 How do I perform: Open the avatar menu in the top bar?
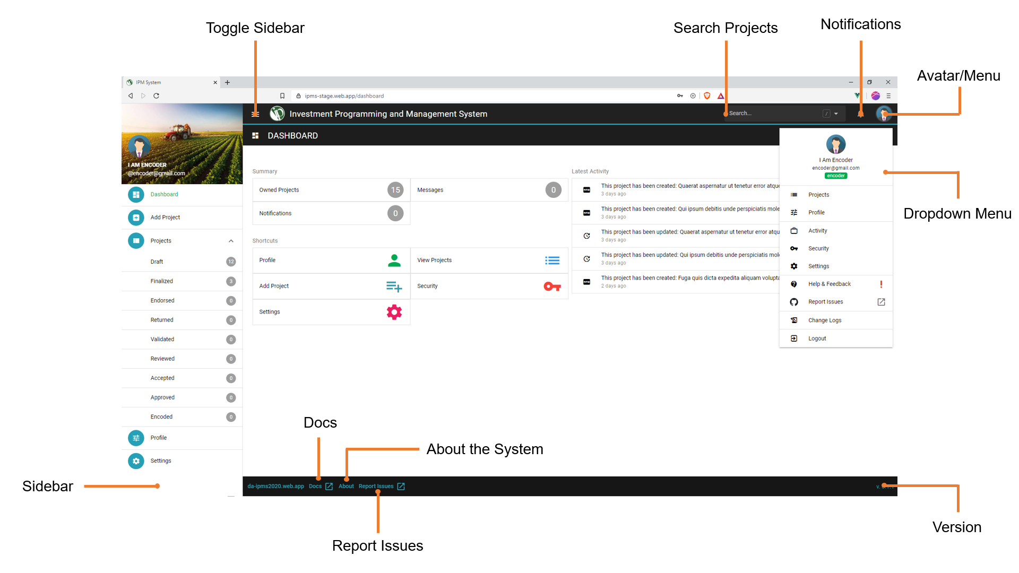883,113
